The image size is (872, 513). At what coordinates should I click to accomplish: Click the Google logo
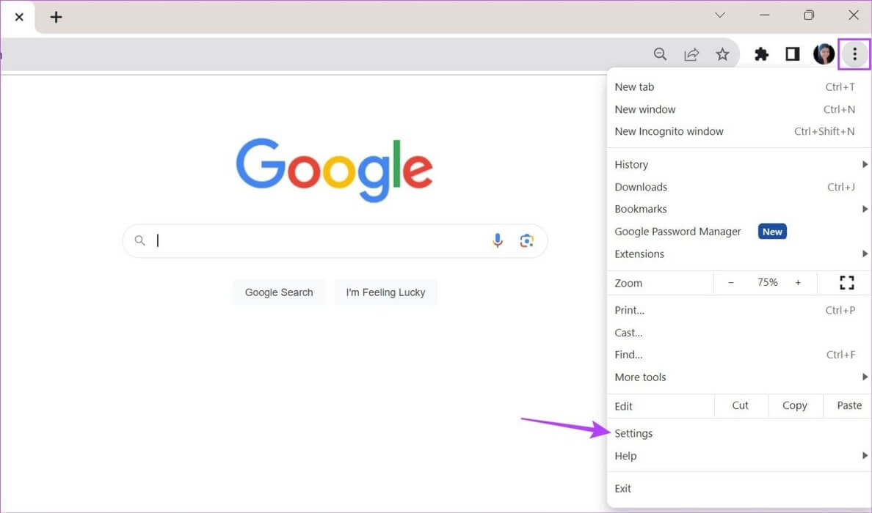[x=334, y=169]
